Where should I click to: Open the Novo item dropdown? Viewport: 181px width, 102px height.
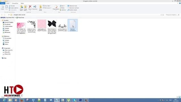coord(47,6)
